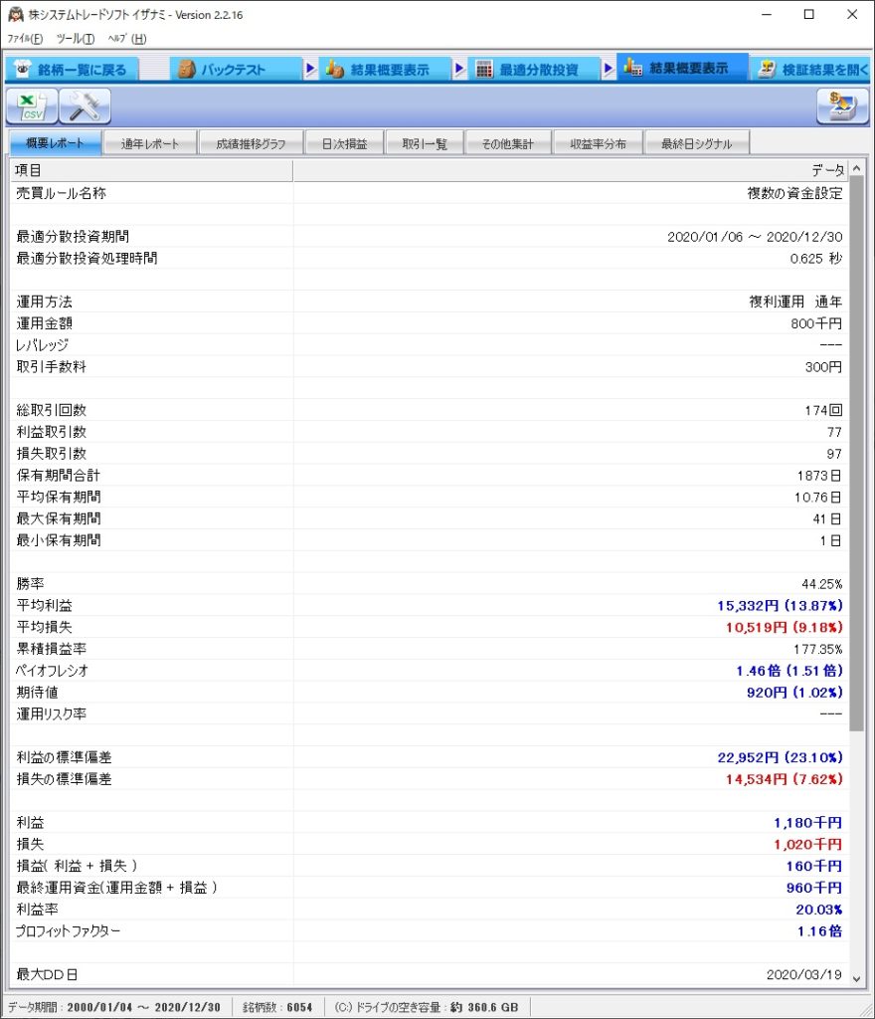Click the 項目 column header
The height and width of the screenshot is (1019, 875).
tap(151, 171)
